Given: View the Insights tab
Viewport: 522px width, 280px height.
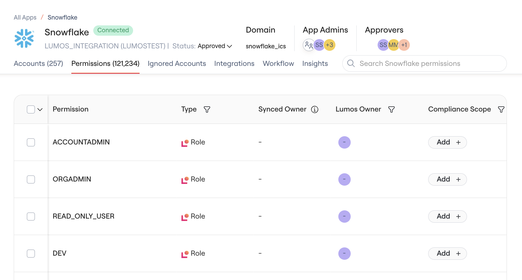Looking at the screenshot, I should [315, 63].
